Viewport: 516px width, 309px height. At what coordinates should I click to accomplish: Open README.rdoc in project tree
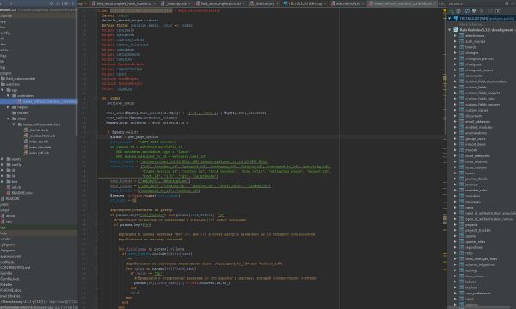[x=21, y=193]
